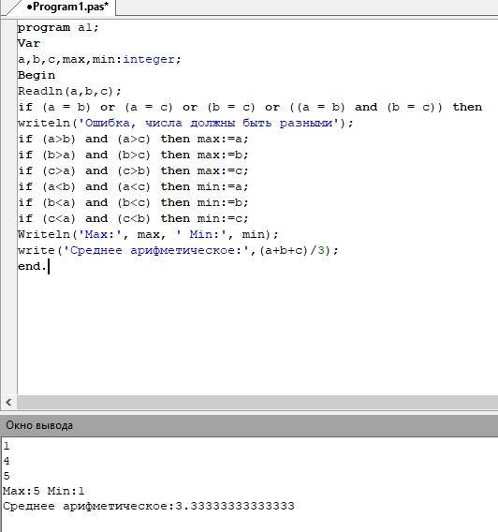Click on the 'Readln(a,b,c);' statement
The width and height of the screenshot is (498, 532).
coord(69,91)
